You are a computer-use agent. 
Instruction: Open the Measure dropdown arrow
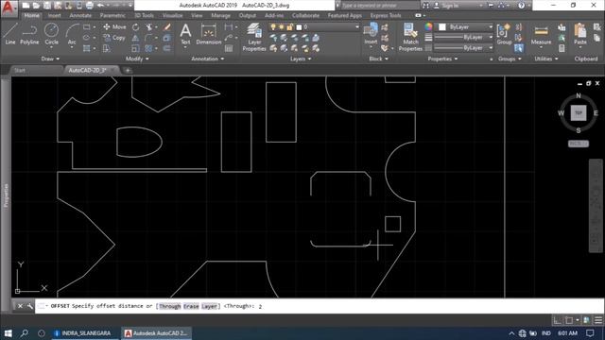click(x=541, y=48)
